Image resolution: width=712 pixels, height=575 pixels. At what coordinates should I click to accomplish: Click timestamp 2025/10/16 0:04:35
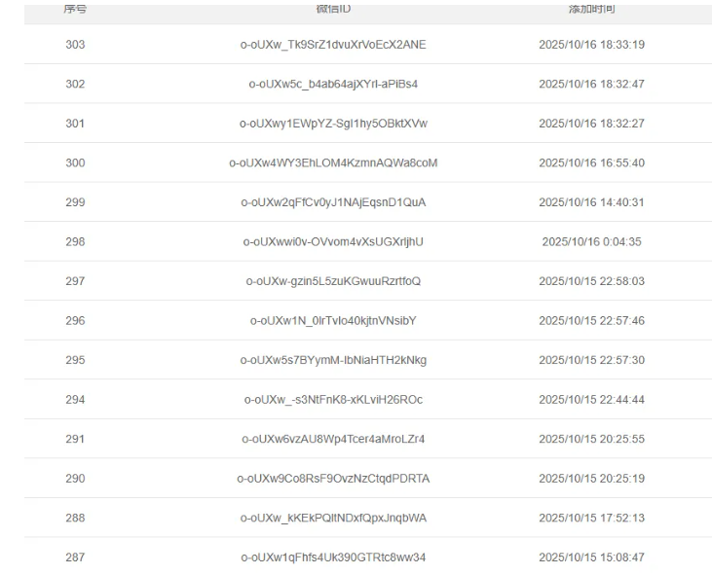tap(591, 242)
